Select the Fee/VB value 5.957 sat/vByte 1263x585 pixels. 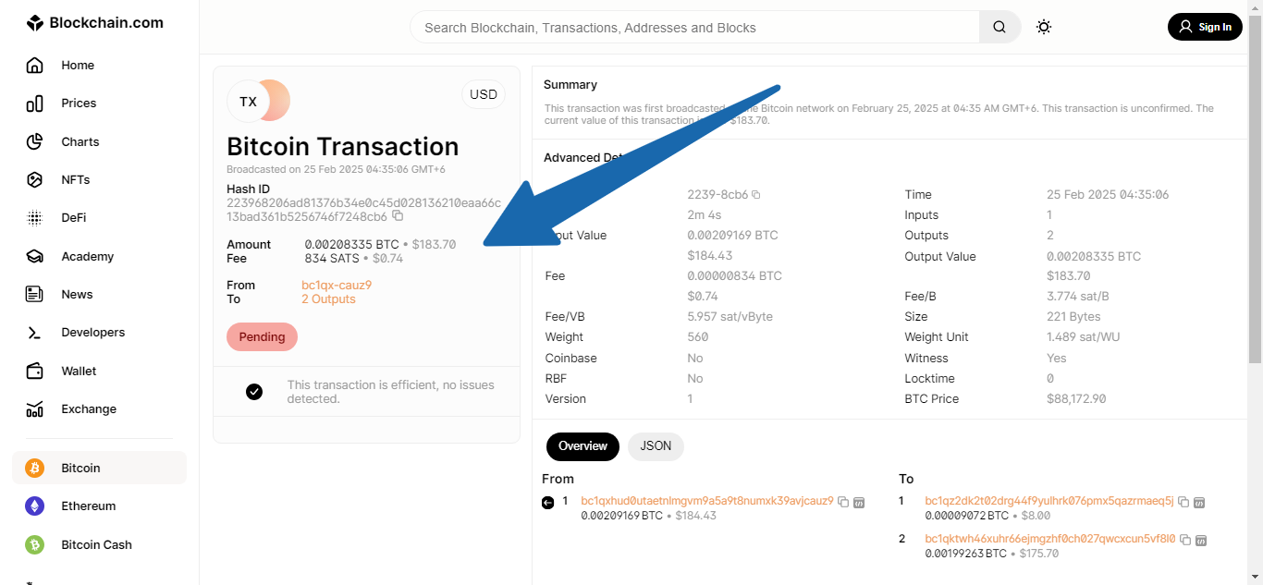730,317
